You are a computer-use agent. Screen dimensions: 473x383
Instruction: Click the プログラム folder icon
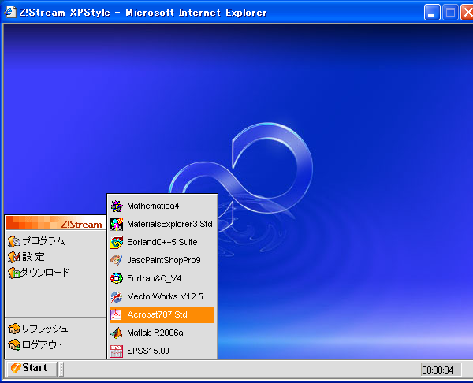(14, 241)
